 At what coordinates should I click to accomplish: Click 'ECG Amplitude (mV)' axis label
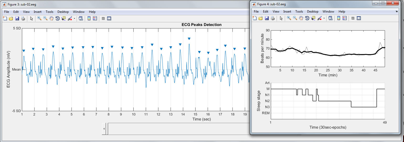pyautogui.click(x=8, y=69)
